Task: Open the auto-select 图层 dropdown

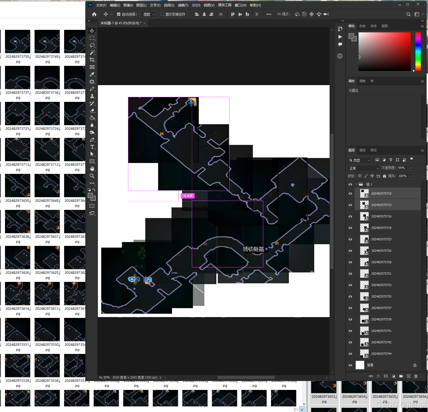Action: pyautogui.click(x=148, y=14)
